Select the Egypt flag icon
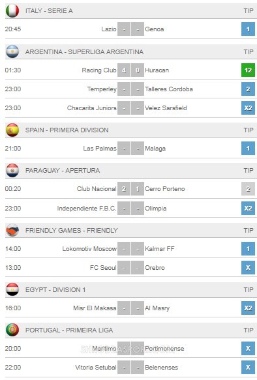The height and width of the screenshot is (380, 257). tap(12, 289)
